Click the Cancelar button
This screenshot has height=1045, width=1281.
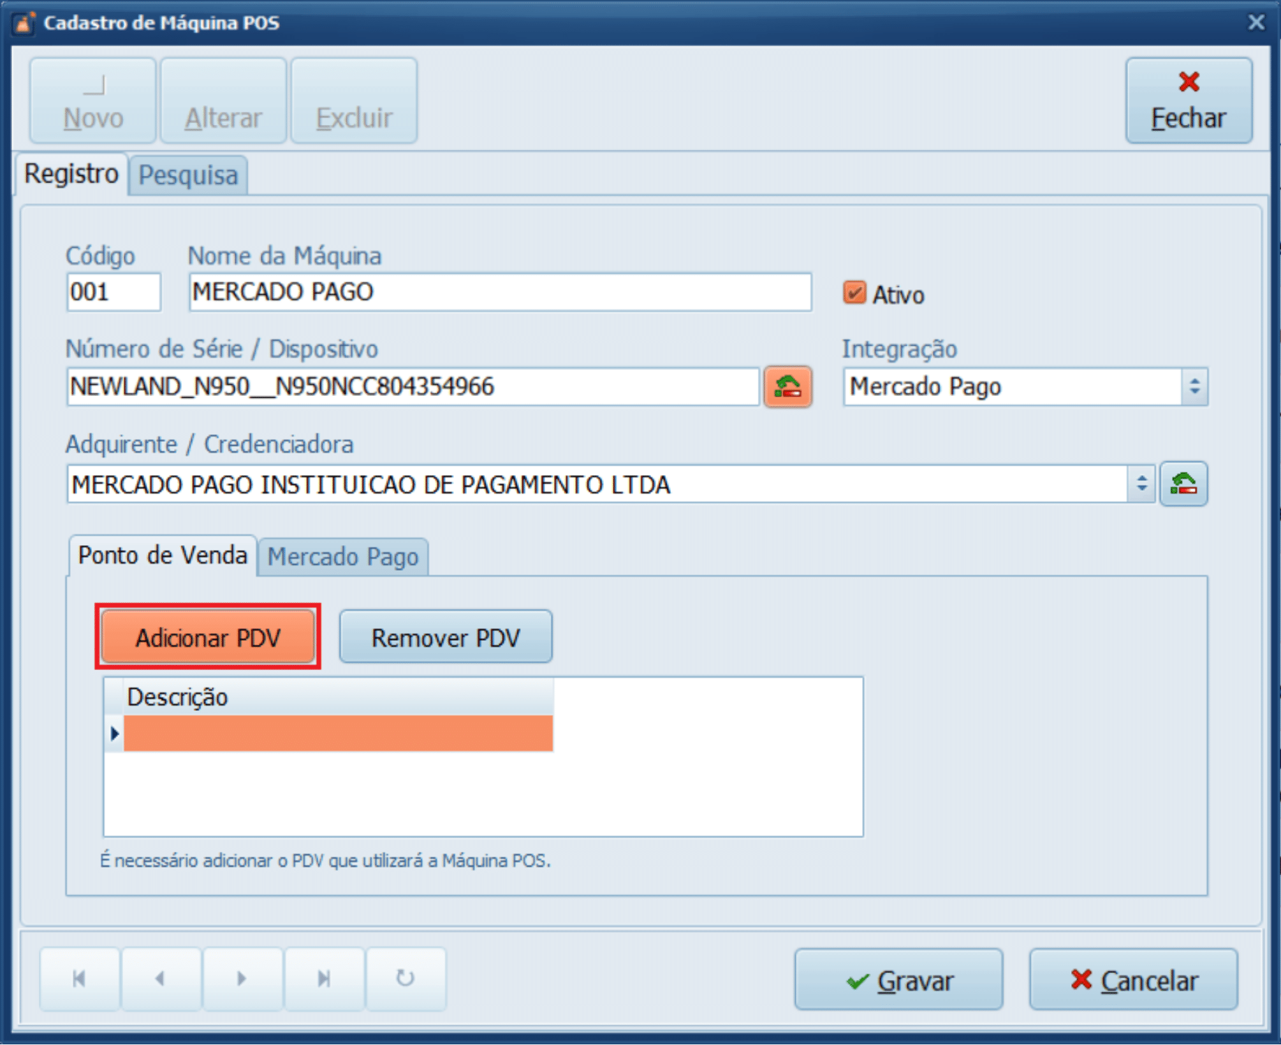pos(1133,980)
